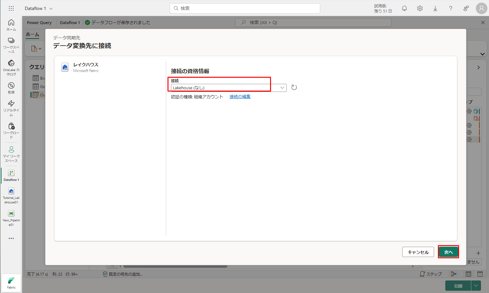This screenshot has width=489, height=293.
Task: Click the feedback icon in the header
Action: (466, 8)
